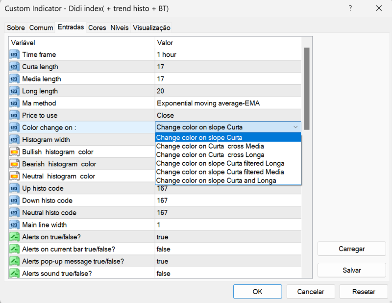Click the help question mark icon
Viewport: 392px width, 303px height.
pyautogui.click(x=350, y=8)
